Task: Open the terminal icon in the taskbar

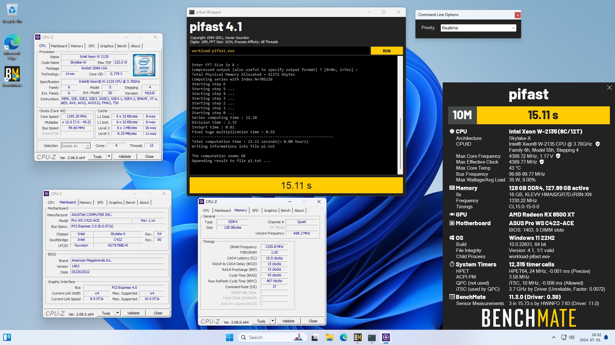Action: [x=372, y=337]
